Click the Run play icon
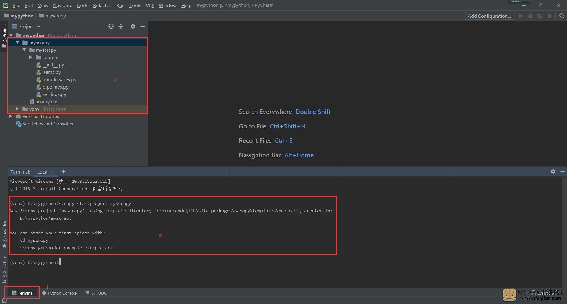The width and height of the screenshot is (567, 304). pos(521,16)
